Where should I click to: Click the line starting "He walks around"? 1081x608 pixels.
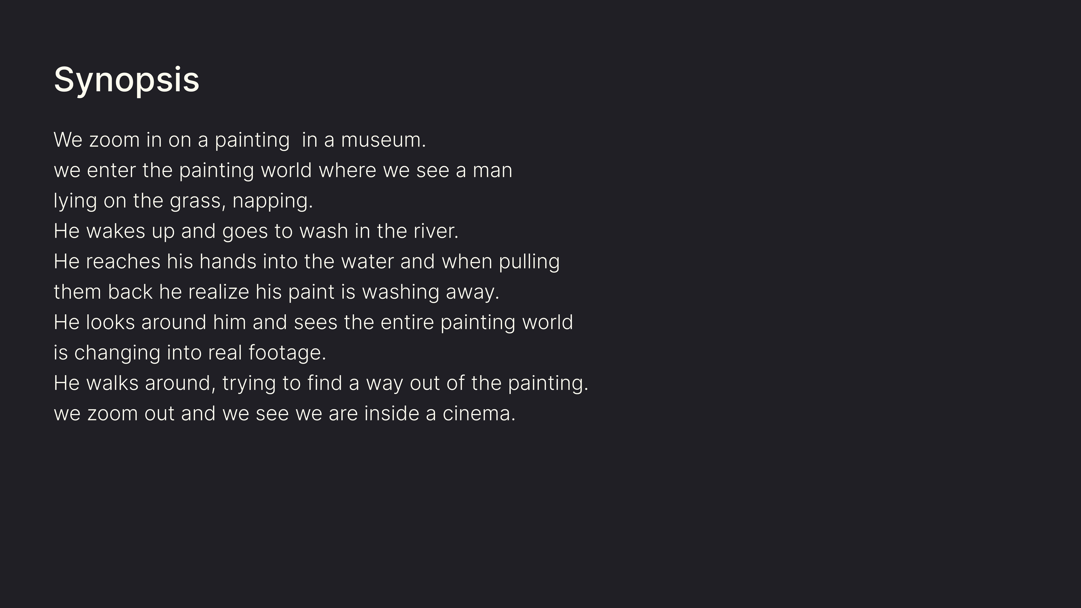pos(321,383)
